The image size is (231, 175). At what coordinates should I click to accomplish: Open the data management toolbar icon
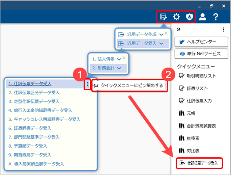[x=163, y=17]
